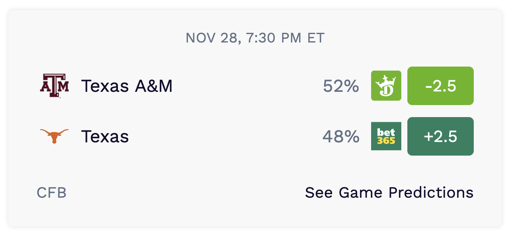512x235 pixels.
Task: Click the light green odds box
Action: click(440, 86)
